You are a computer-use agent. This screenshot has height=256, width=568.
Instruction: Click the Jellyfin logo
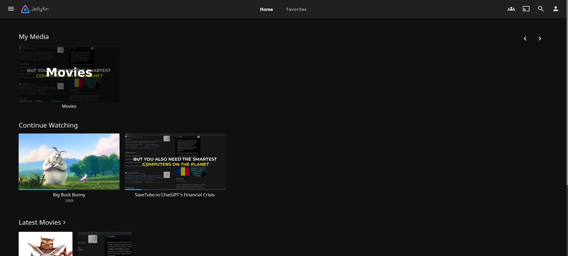click(35, 9)
